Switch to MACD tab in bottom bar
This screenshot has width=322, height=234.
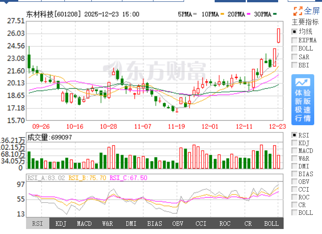pyautogui.click(x=84, y=224)
